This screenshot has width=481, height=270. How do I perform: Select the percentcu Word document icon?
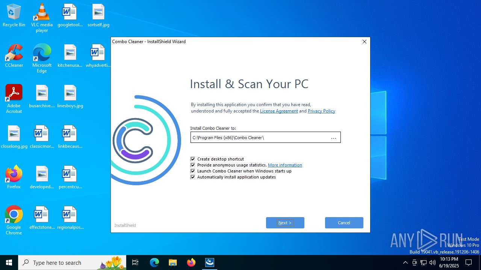pyautogui.click(x=70, y=177)
